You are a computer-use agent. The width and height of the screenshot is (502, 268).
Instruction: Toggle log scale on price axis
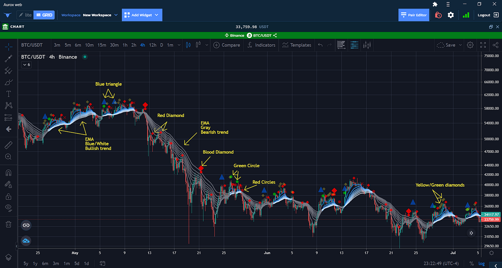(x=482, y=263)
